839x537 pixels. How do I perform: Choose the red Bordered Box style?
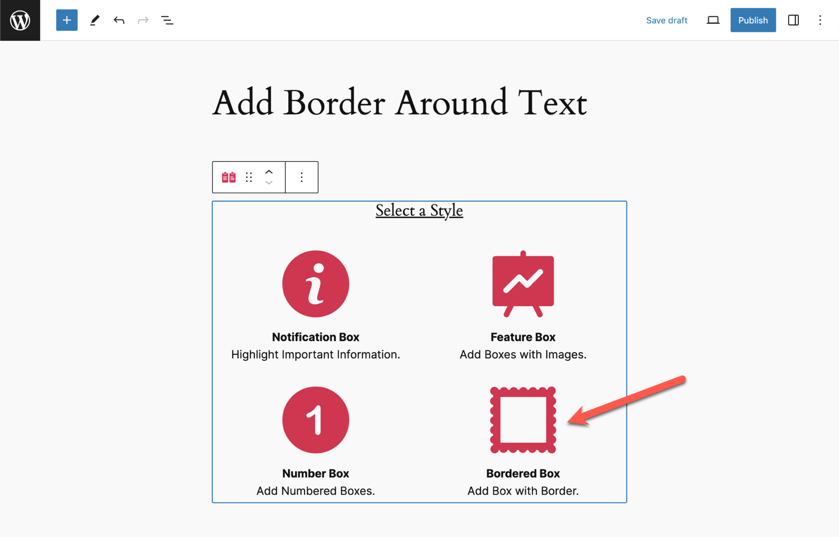click(x=523, y=420)
